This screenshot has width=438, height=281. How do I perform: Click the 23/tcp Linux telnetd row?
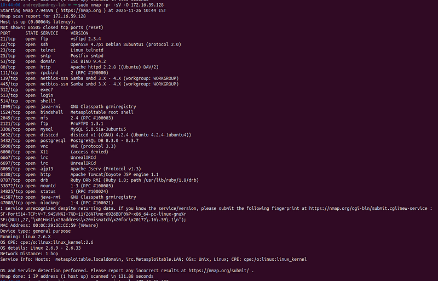[51, 50]
